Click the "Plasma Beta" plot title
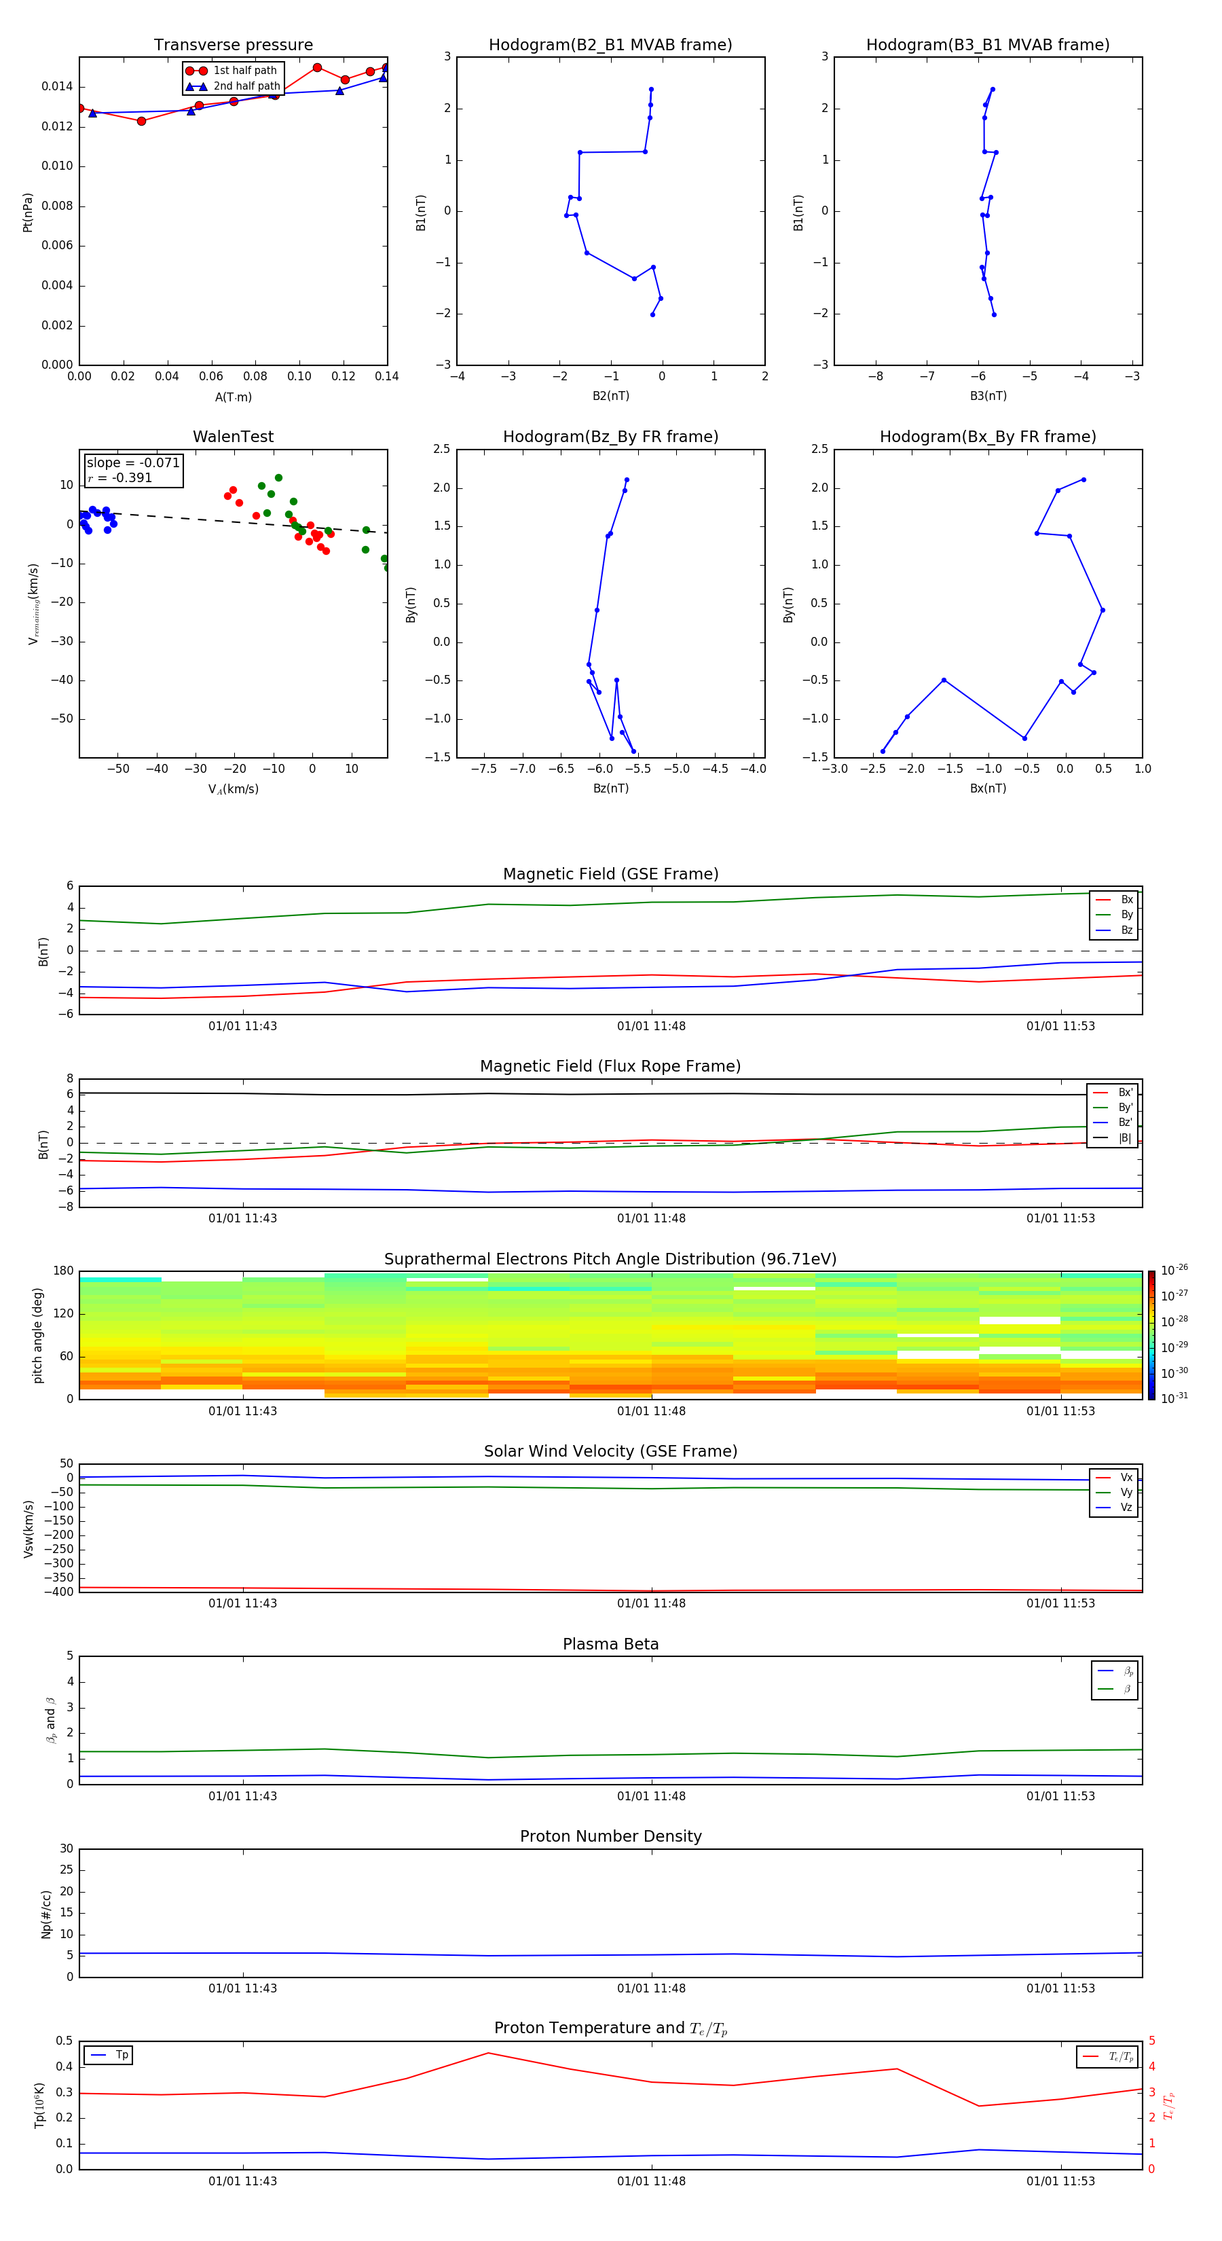Screen dimensions: 1222x2241 [x=610, y=1645]
